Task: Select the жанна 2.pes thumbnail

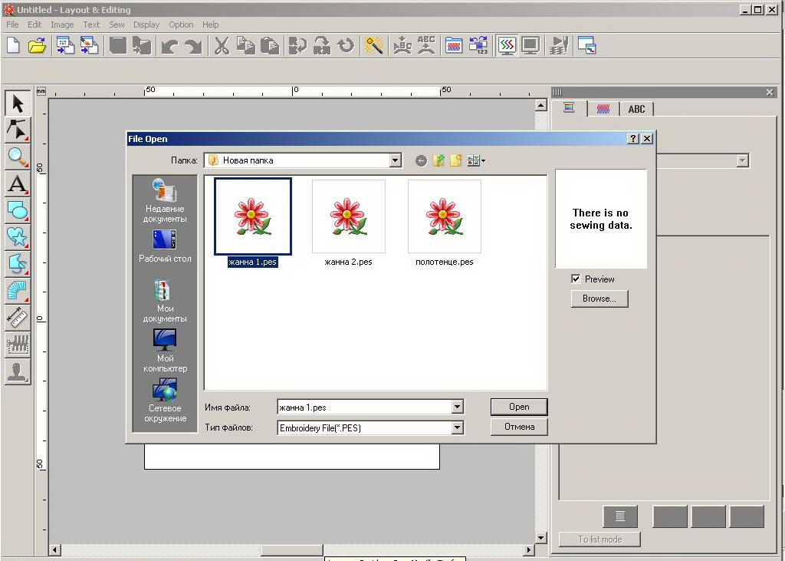Action: (348, 216)
